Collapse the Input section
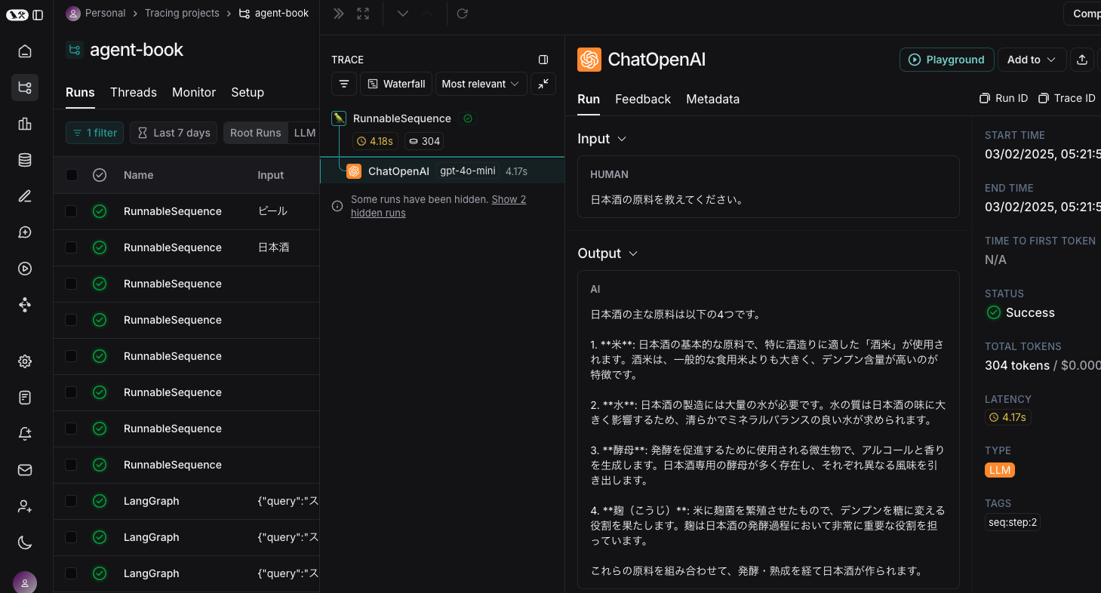The height and width of the screenshot is (593, 1101). click(x=602, y=139)
